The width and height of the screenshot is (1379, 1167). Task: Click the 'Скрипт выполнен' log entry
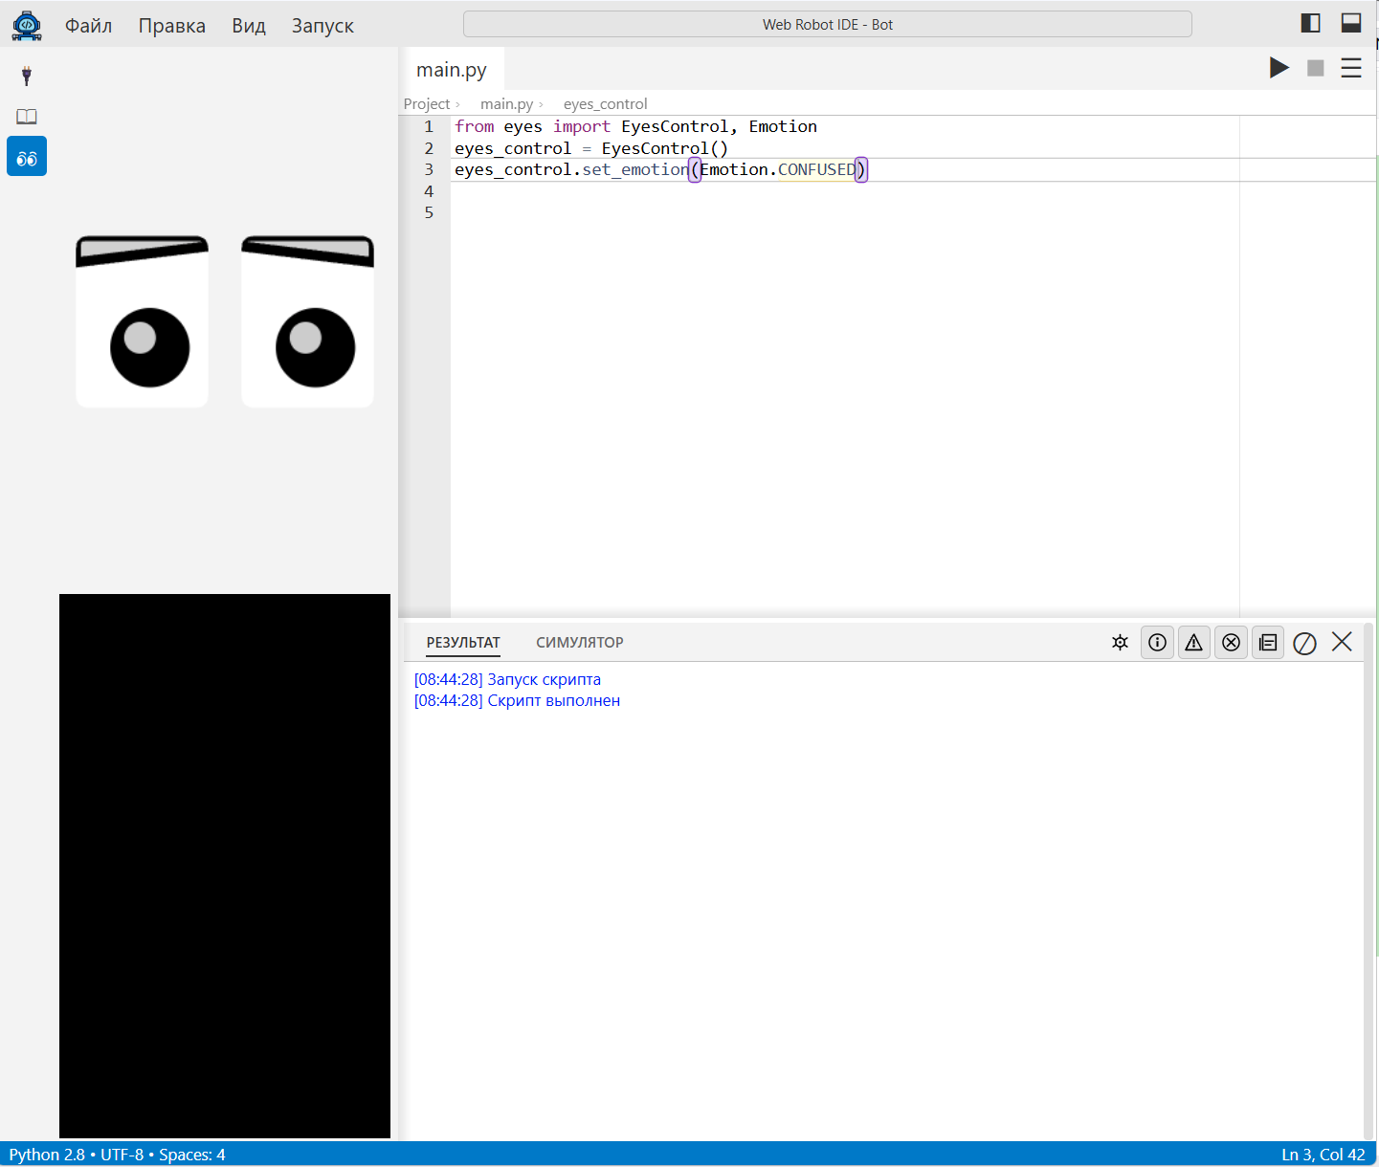(517, 700)
